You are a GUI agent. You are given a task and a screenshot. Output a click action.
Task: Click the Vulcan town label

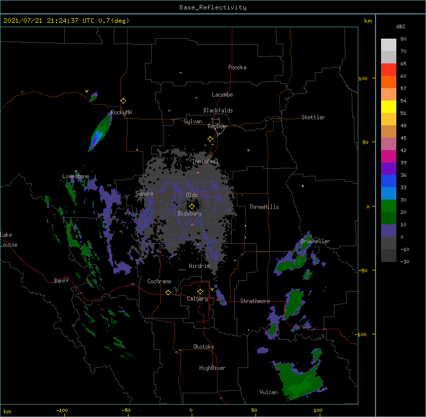[x=268, y=392]
